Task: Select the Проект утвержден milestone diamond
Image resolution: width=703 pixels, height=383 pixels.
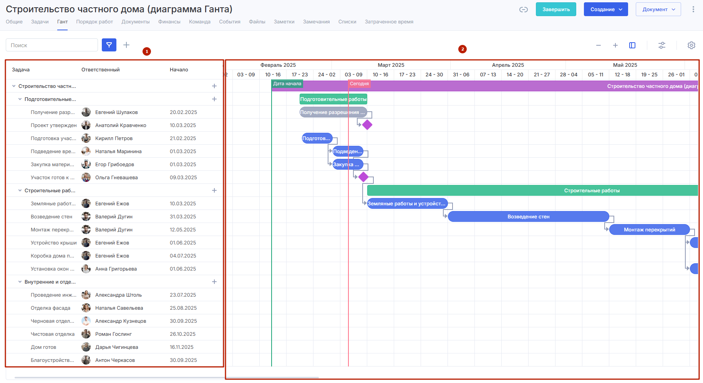Action: [x=367, y=125]
